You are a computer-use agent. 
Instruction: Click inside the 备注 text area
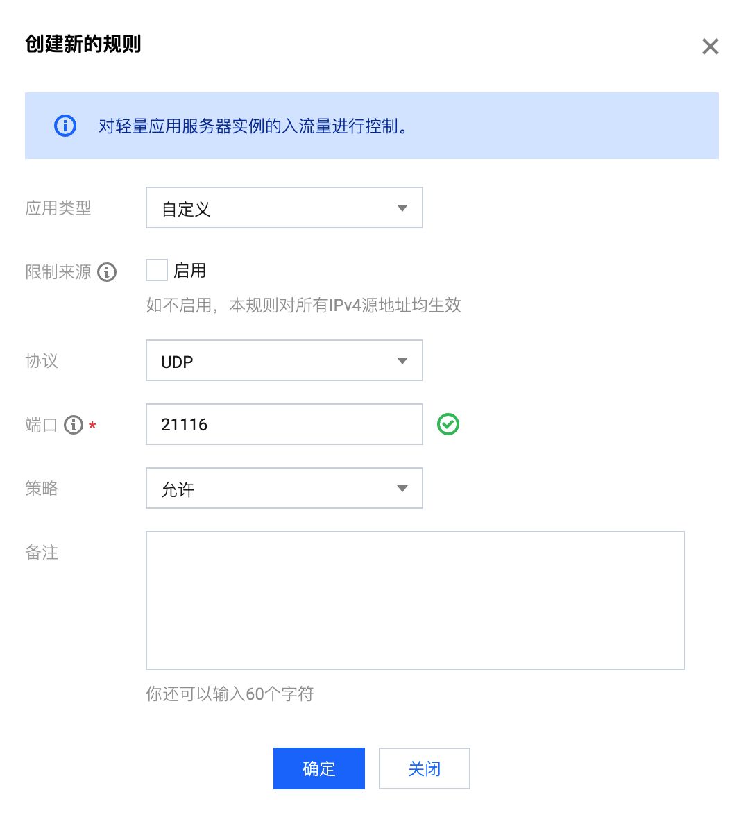(x=415, y=600)
